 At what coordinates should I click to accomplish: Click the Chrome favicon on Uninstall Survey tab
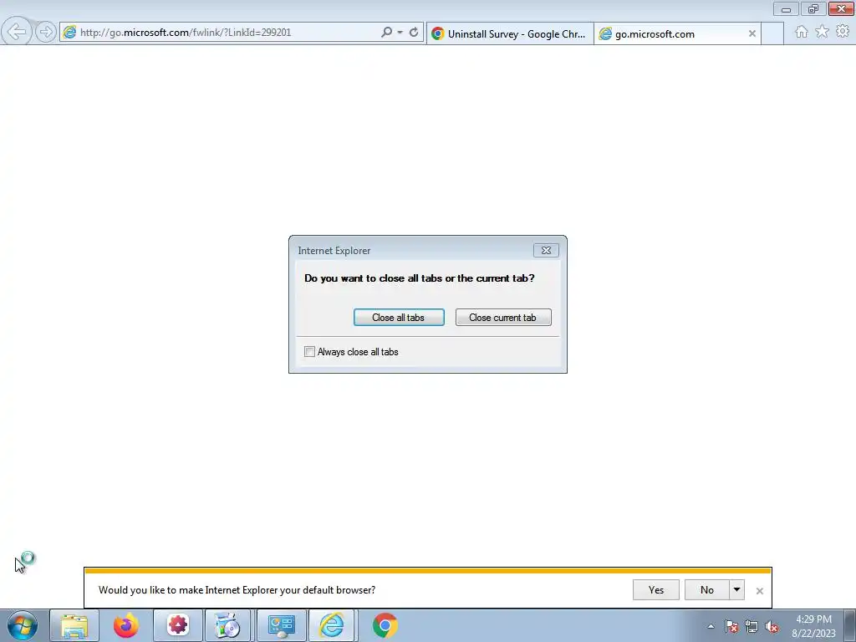click(x=438, y=33)
